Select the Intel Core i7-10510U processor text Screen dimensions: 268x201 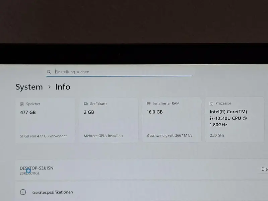pos(228,118)
